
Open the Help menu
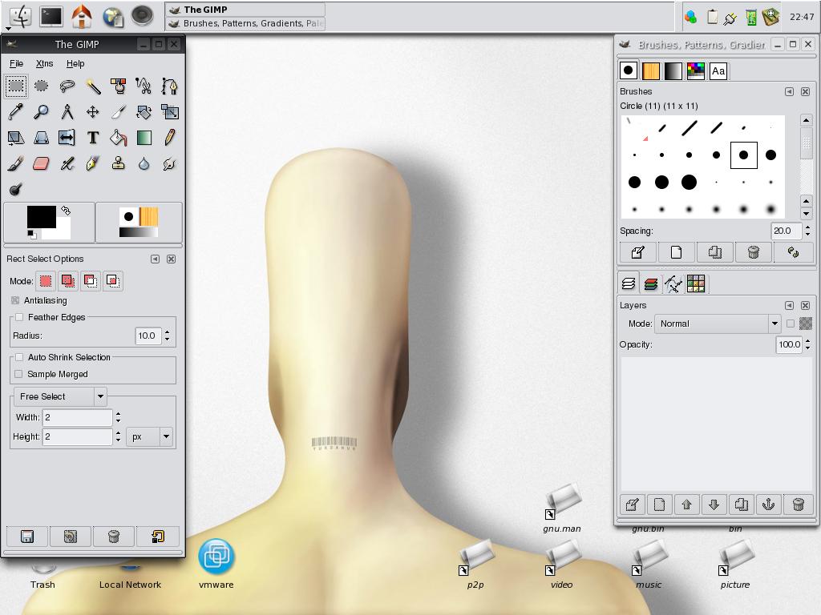75,63
